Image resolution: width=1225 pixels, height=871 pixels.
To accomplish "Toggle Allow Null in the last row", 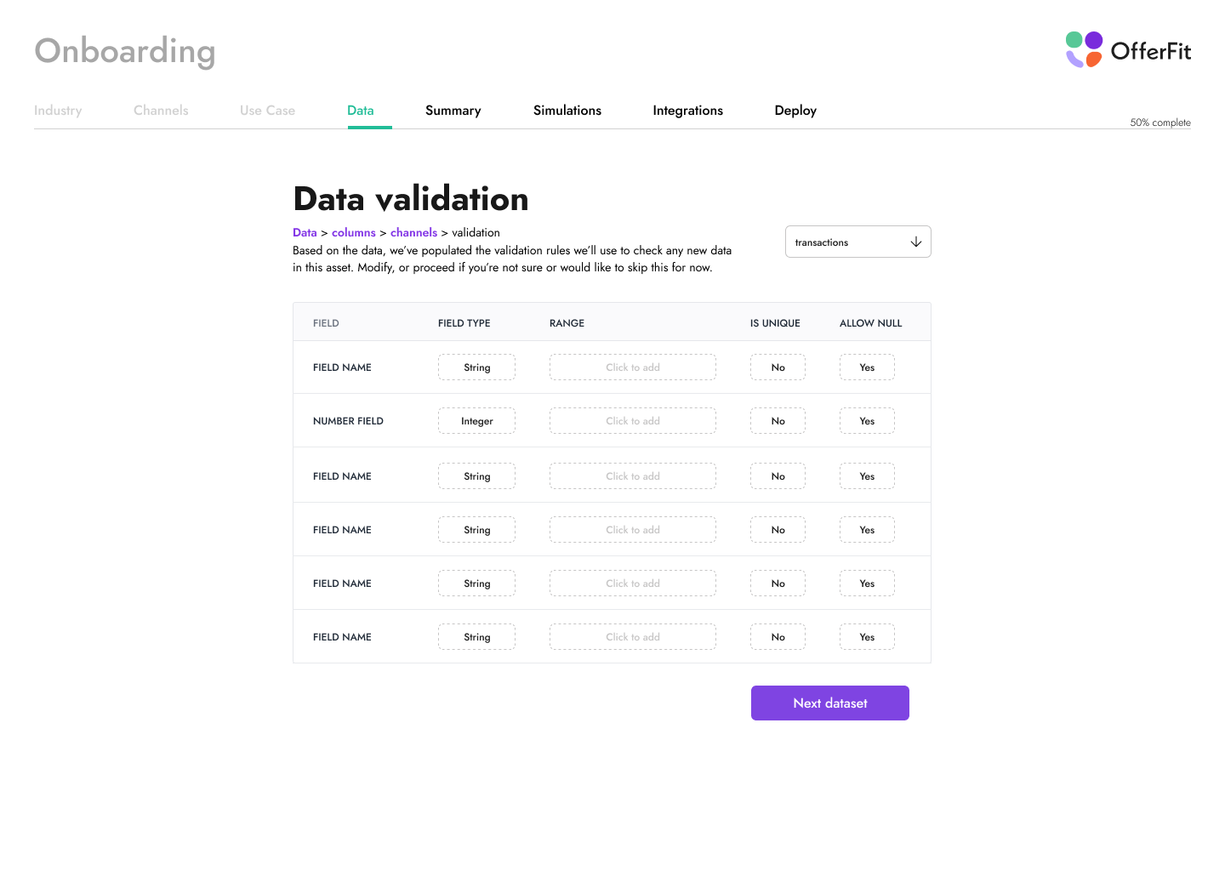I will point(867,637).
